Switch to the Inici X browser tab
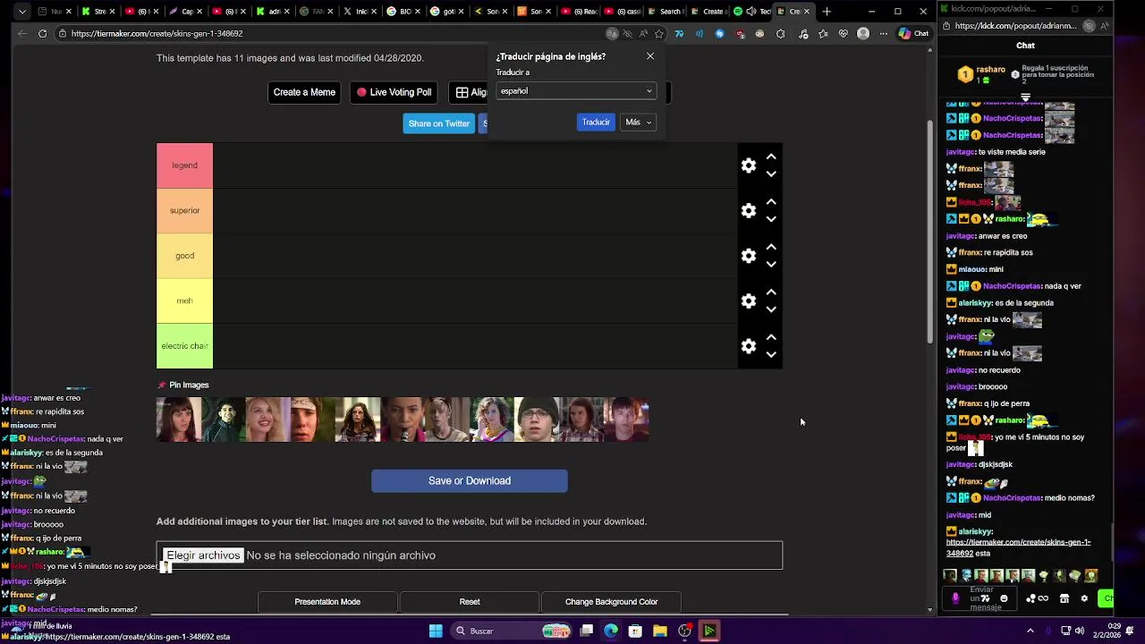 pyautogui.click(x=360, y=12)
